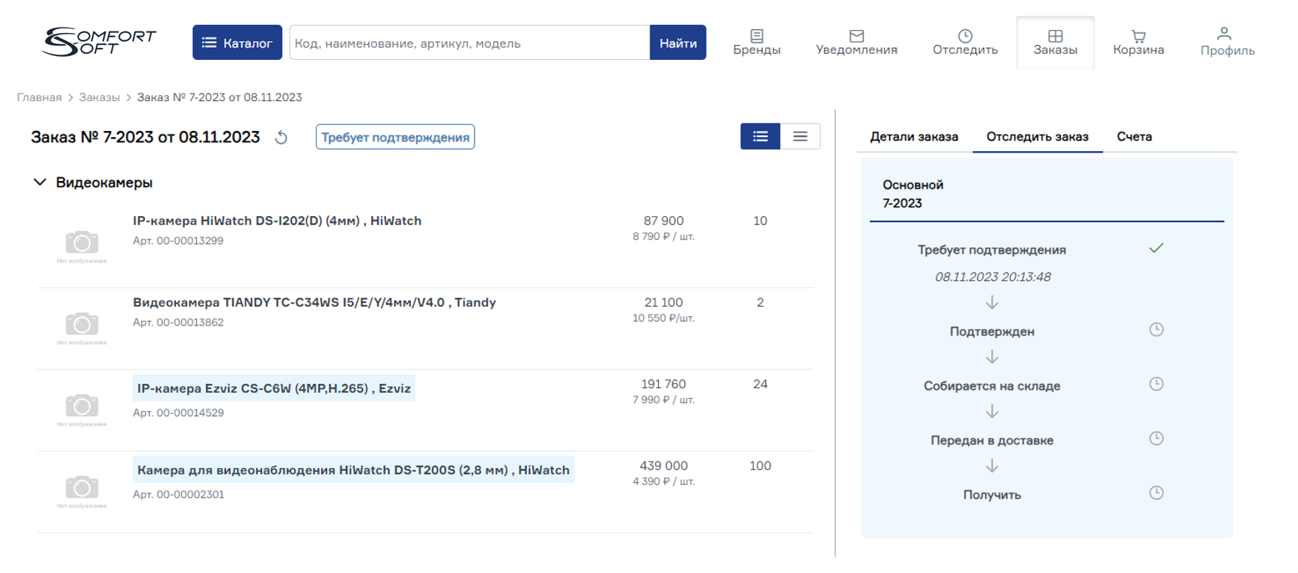Viewport: 1298px width, 573px height.
Task: Open the Счета tab
Action: (x=1133, y=137)
